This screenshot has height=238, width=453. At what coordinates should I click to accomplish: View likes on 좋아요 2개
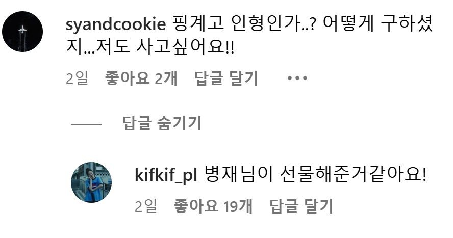(141, 78)
